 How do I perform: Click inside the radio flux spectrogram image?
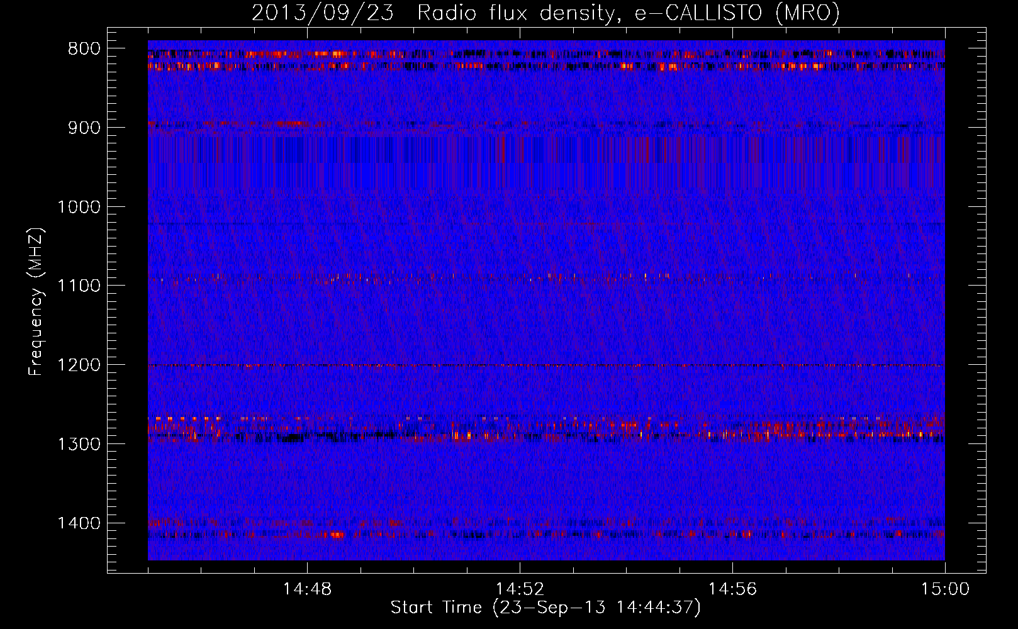546,300
